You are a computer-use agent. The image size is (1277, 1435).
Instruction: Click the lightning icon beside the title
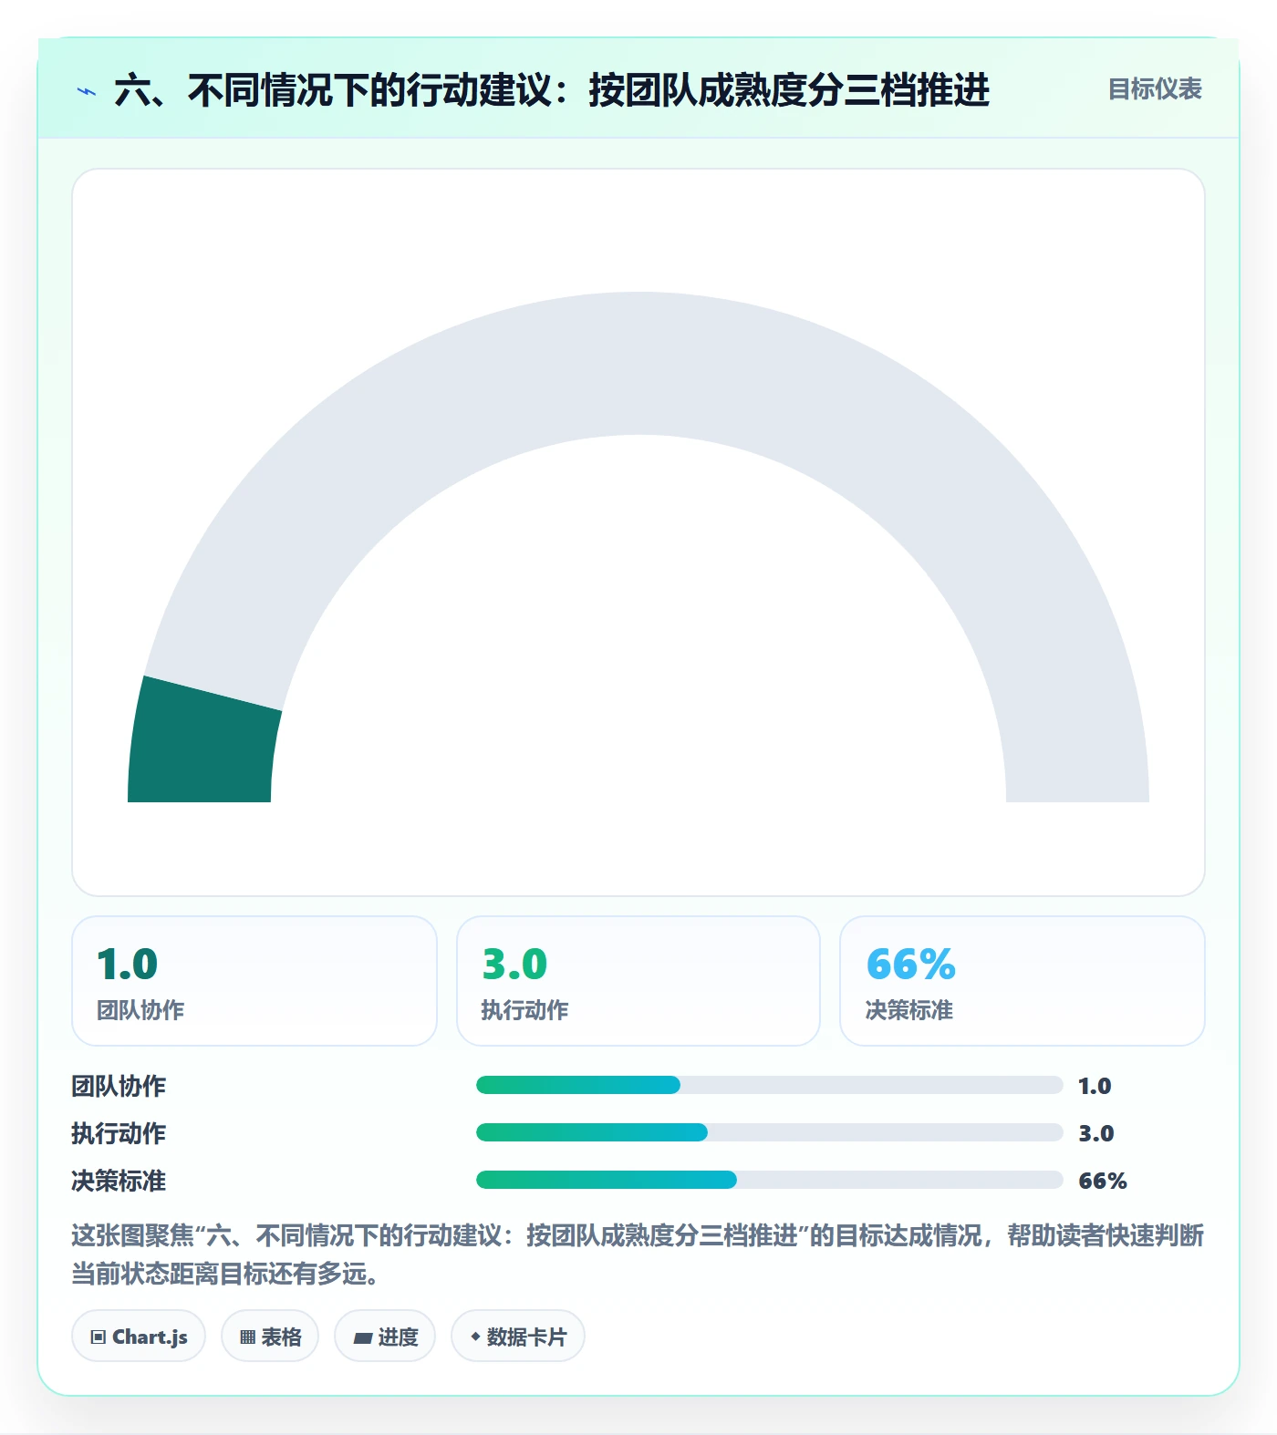pos(87,91)
